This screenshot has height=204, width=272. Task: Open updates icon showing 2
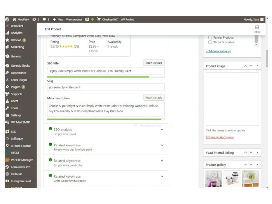pyautogui.click(x=34, y=19)
